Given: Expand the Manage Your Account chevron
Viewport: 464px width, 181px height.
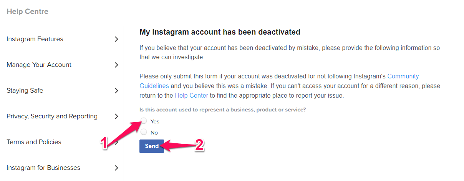Looking at the screenshot, I should click(116, 65).
